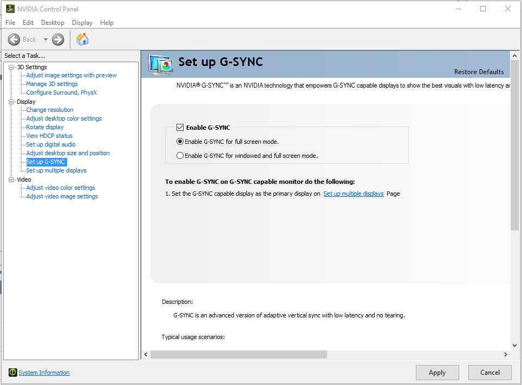Open Set up multiple displays in task tree
Screen dimensions: 522x385
pos(56,170)
